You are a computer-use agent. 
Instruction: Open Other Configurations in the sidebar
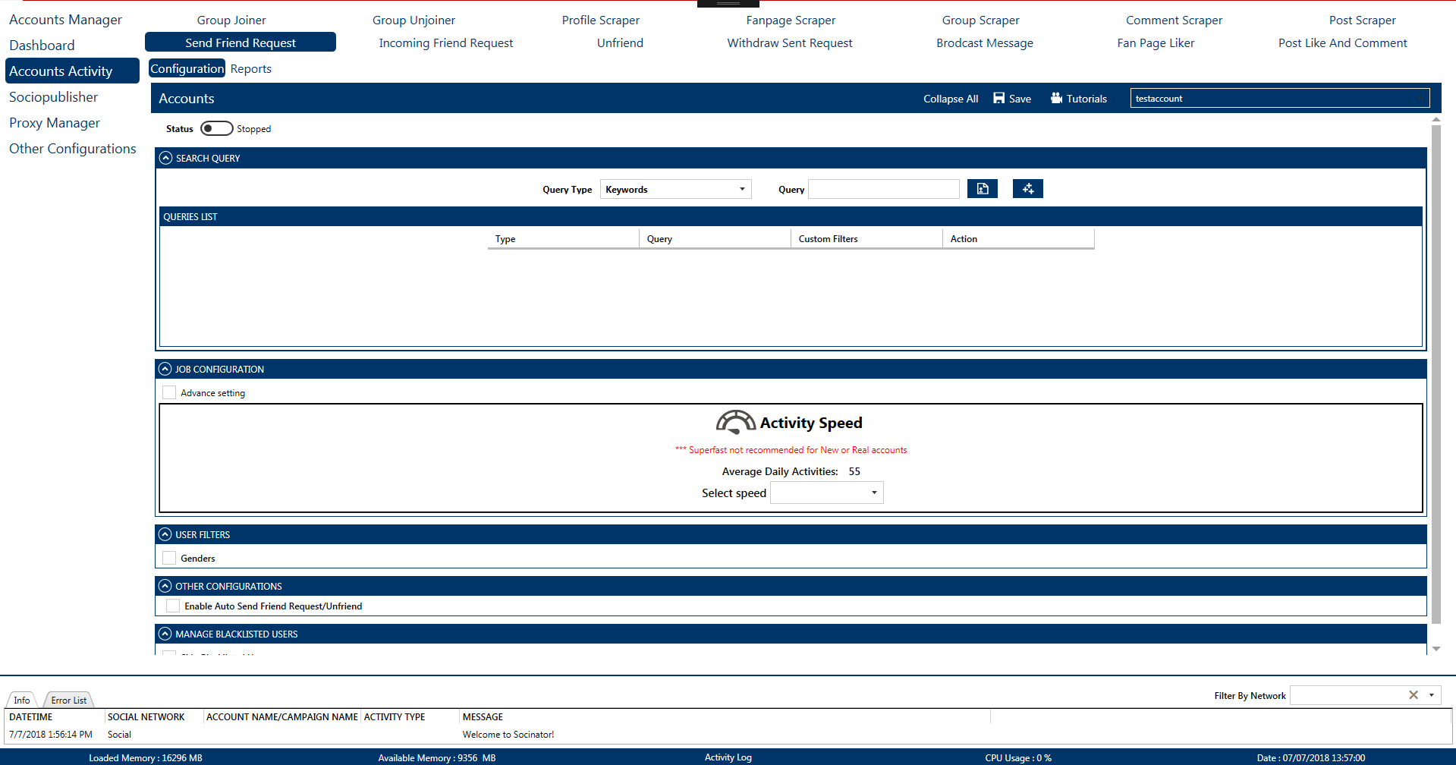click(73, 149)
